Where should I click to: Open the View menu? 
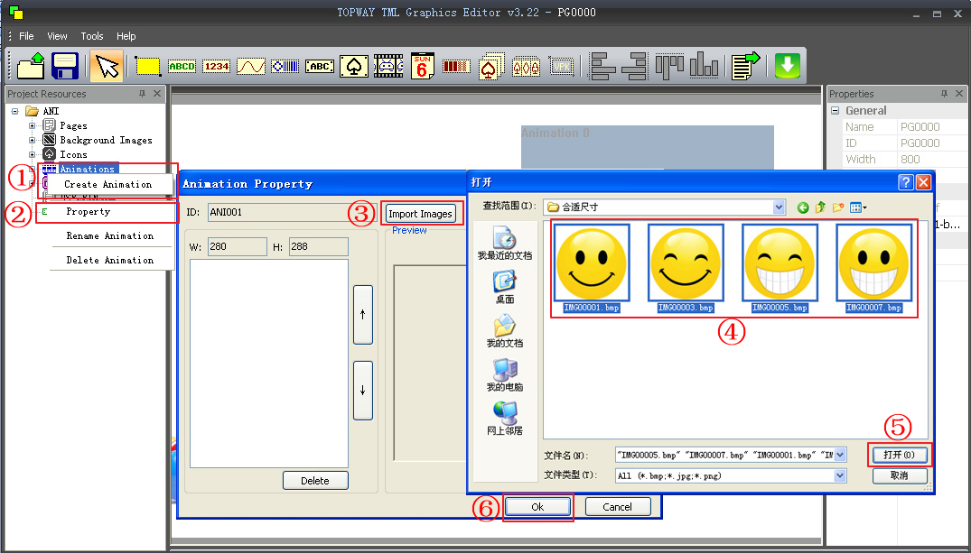(x=57, y=36)
